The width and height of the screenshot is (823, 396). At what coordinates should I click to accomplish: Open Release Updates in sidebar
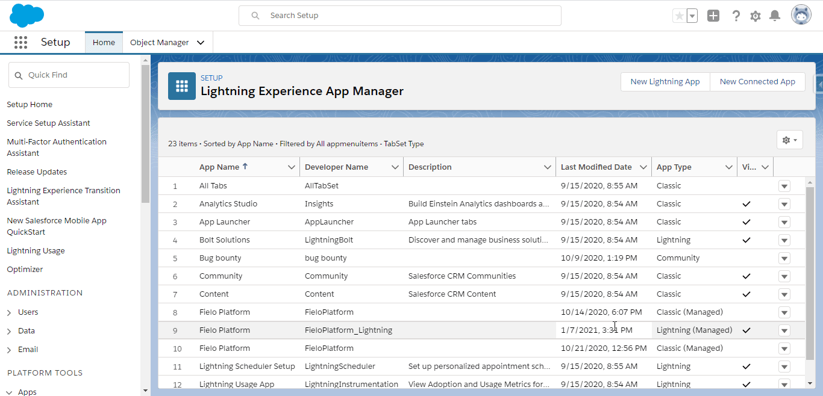click(x=37, y=172)
